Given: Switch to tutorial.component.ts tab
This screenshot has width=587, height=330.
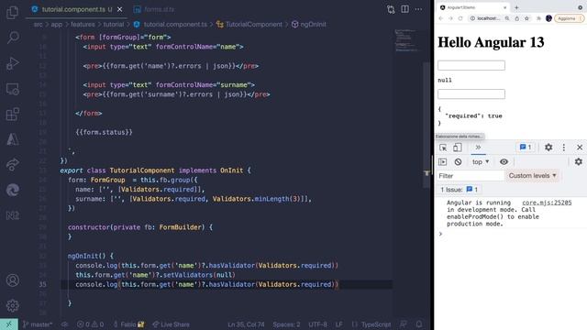Looking at the screenshot, I should point(73,9).
